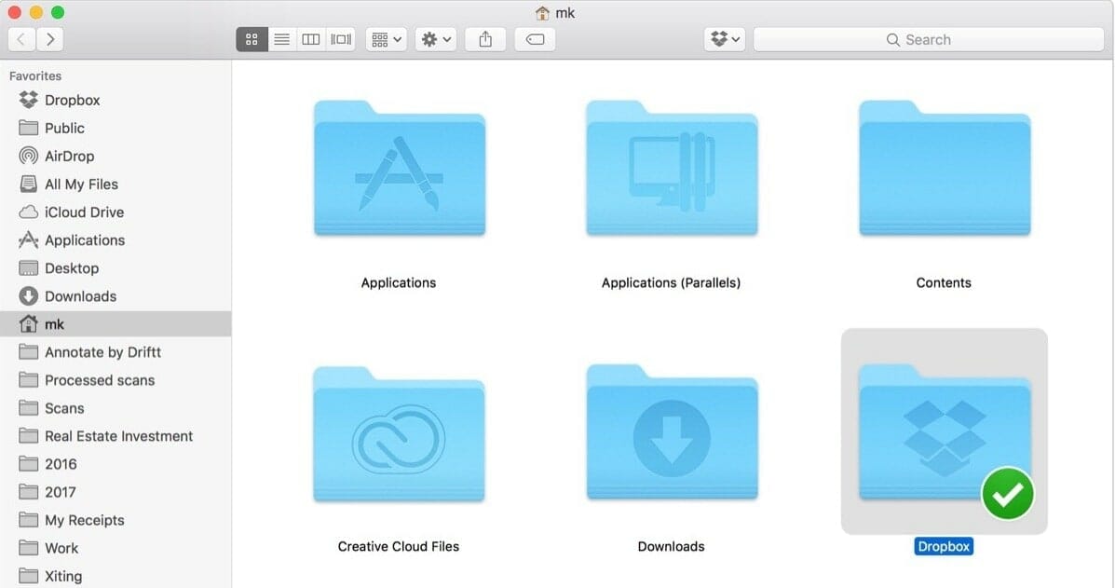
Task: Open the item arrangement dropdown
Action: (x=387, y=39)
